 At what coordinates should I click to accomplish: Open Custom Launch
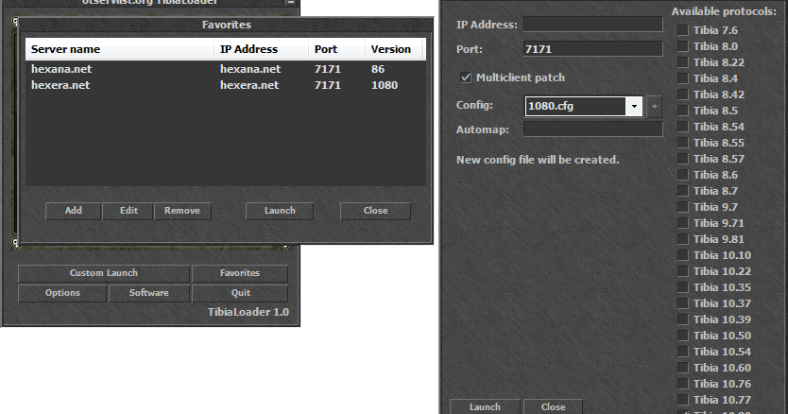tap(104, 273)
